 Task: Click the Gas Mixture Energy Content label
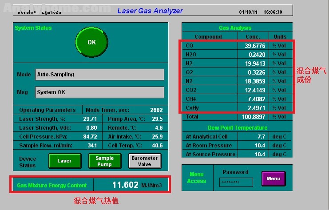click(52, 186)
